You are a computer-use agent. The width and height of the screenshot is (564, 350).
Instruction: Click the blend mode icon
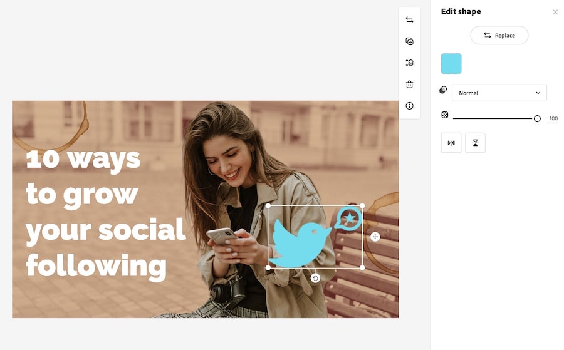coord(443,90)
